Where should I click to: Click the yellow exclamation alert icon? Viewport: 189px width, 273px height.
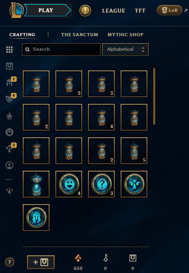(85, 11)
